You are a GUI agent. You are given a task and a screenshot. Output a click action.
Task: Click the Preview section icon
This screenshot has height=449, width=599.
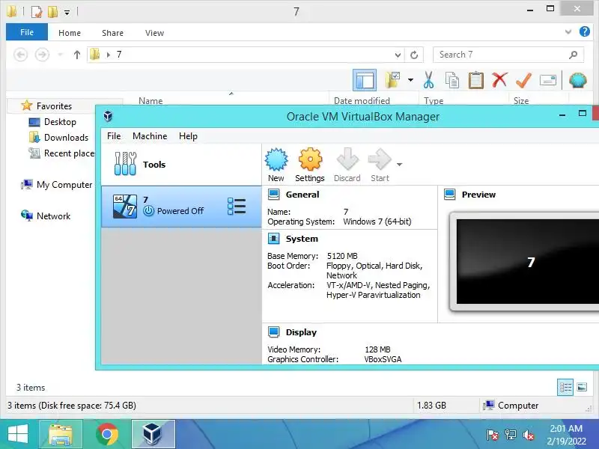[450, 195]
